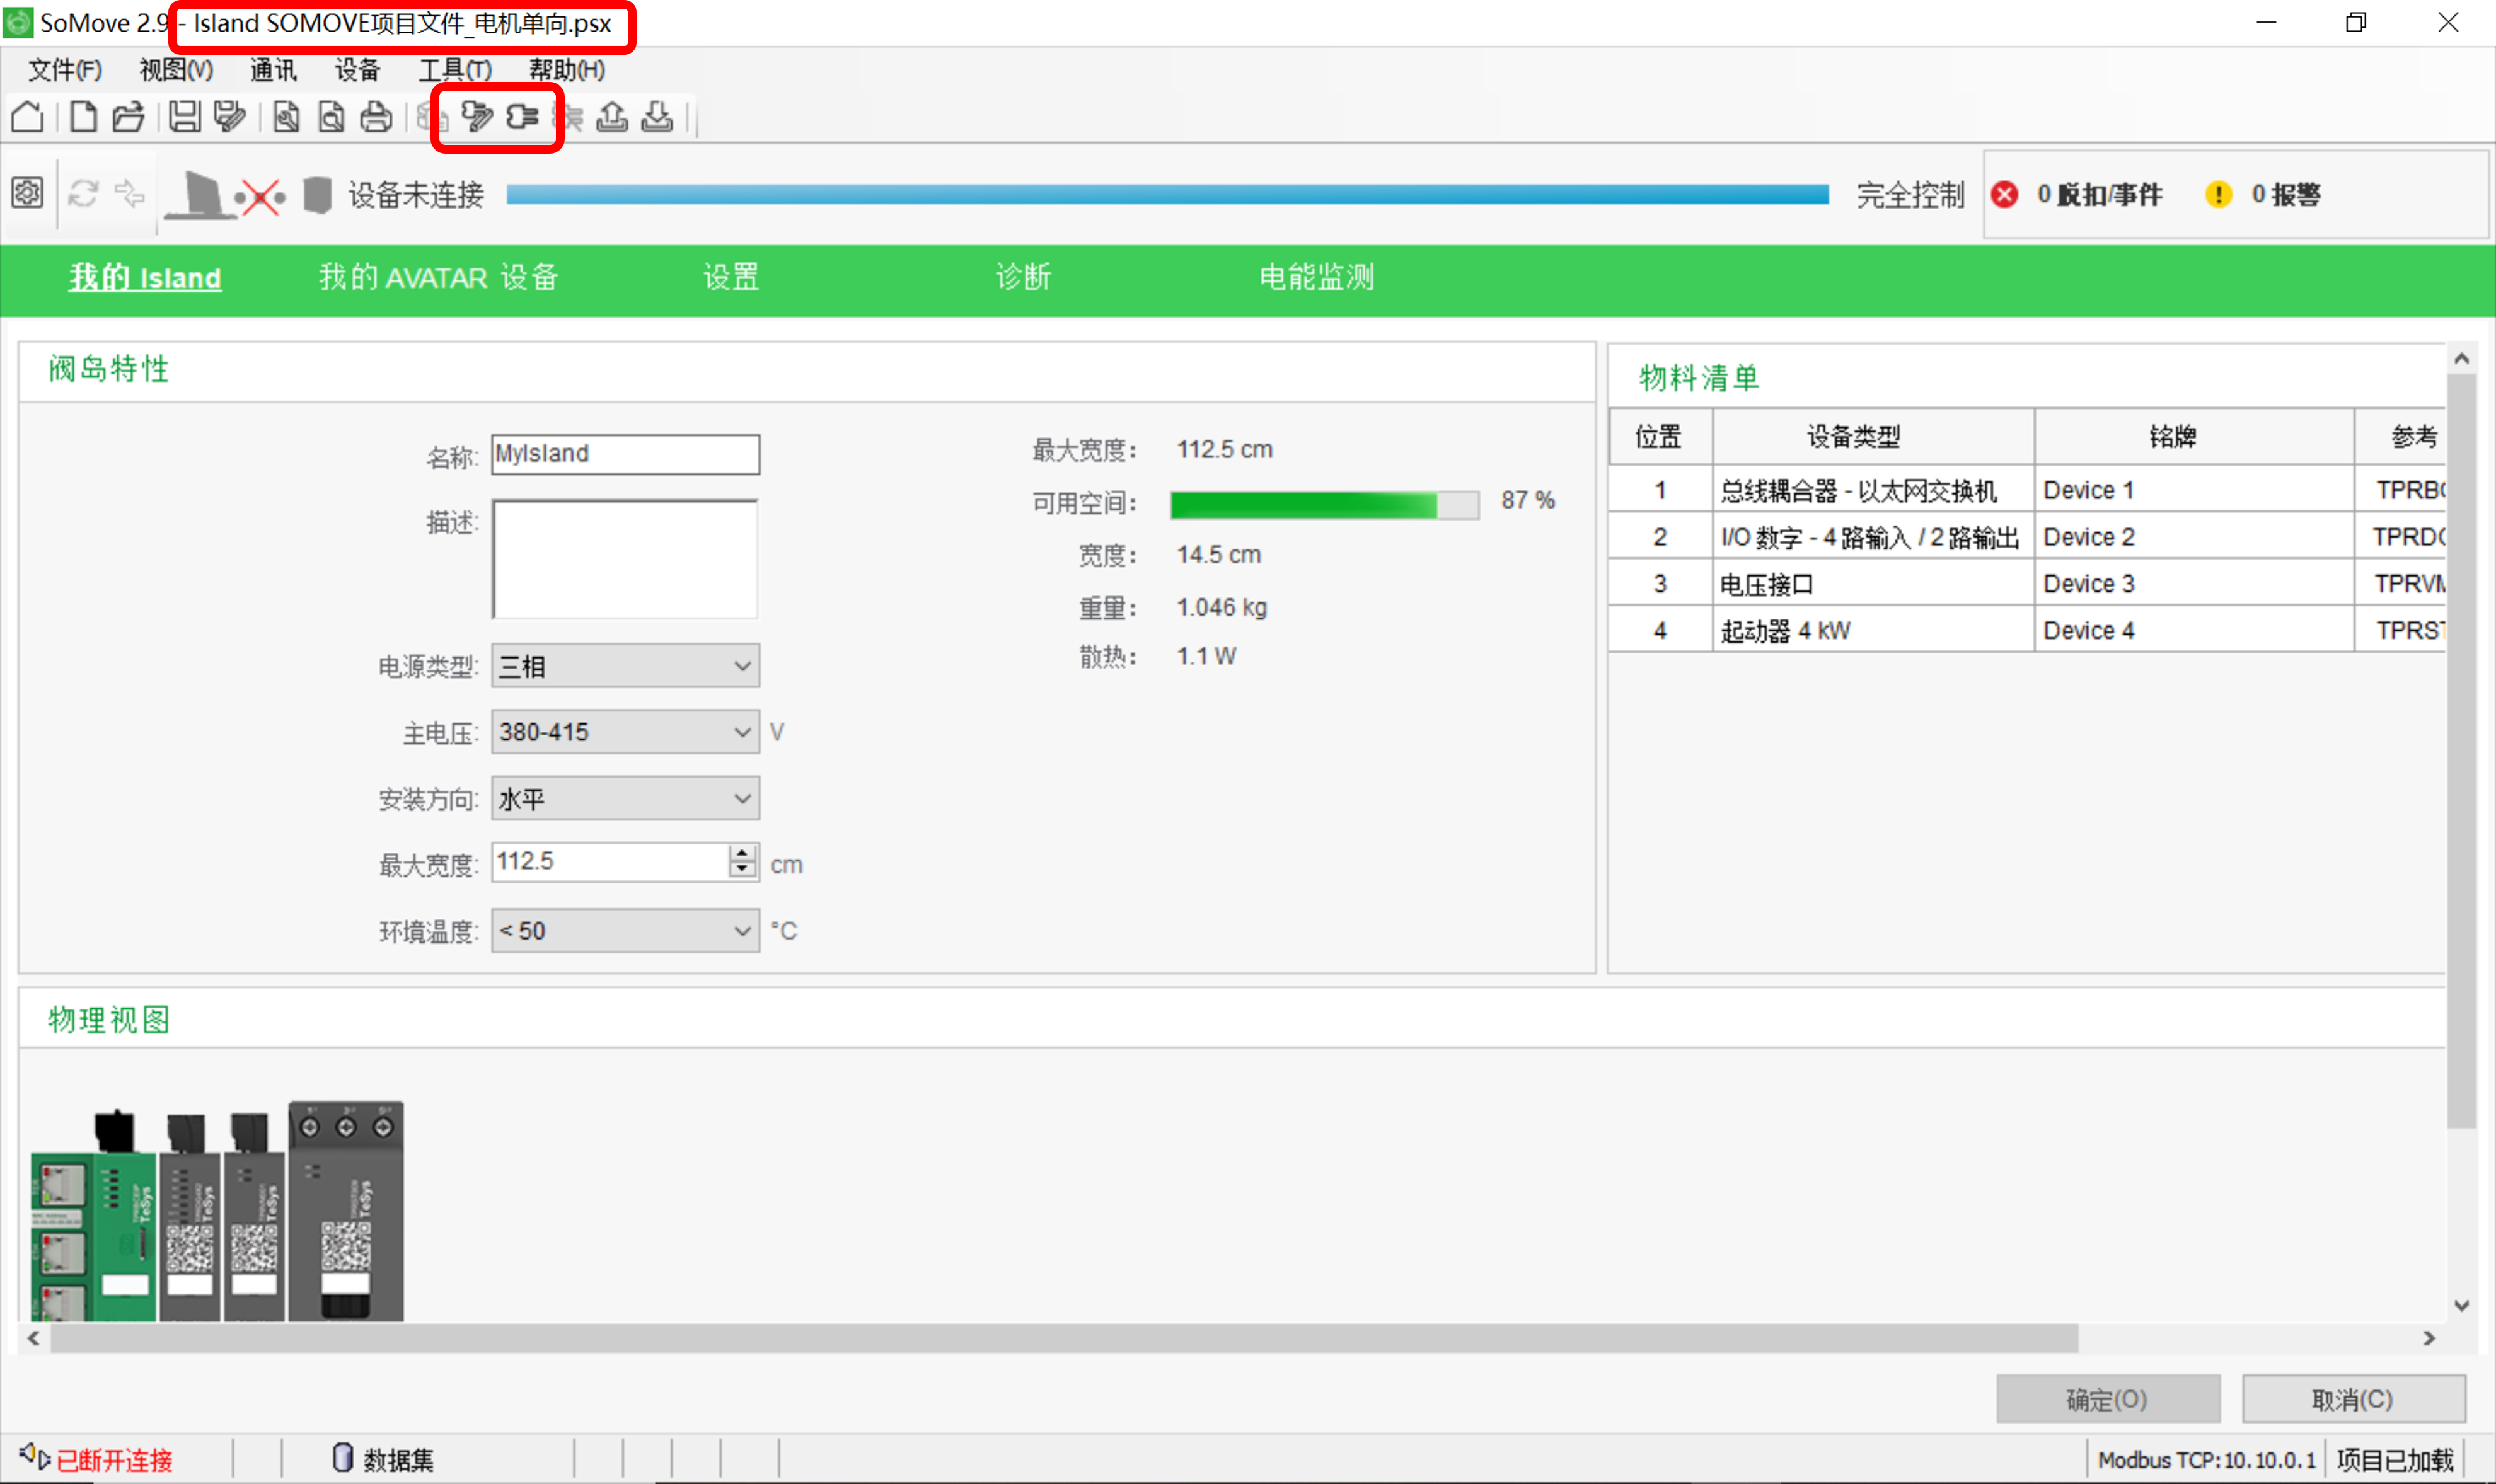This screenshot has height=1484, width=2496.
Task: Click the print preview magnifier icon
Action: pyautogui.click(x=331, y=117)
